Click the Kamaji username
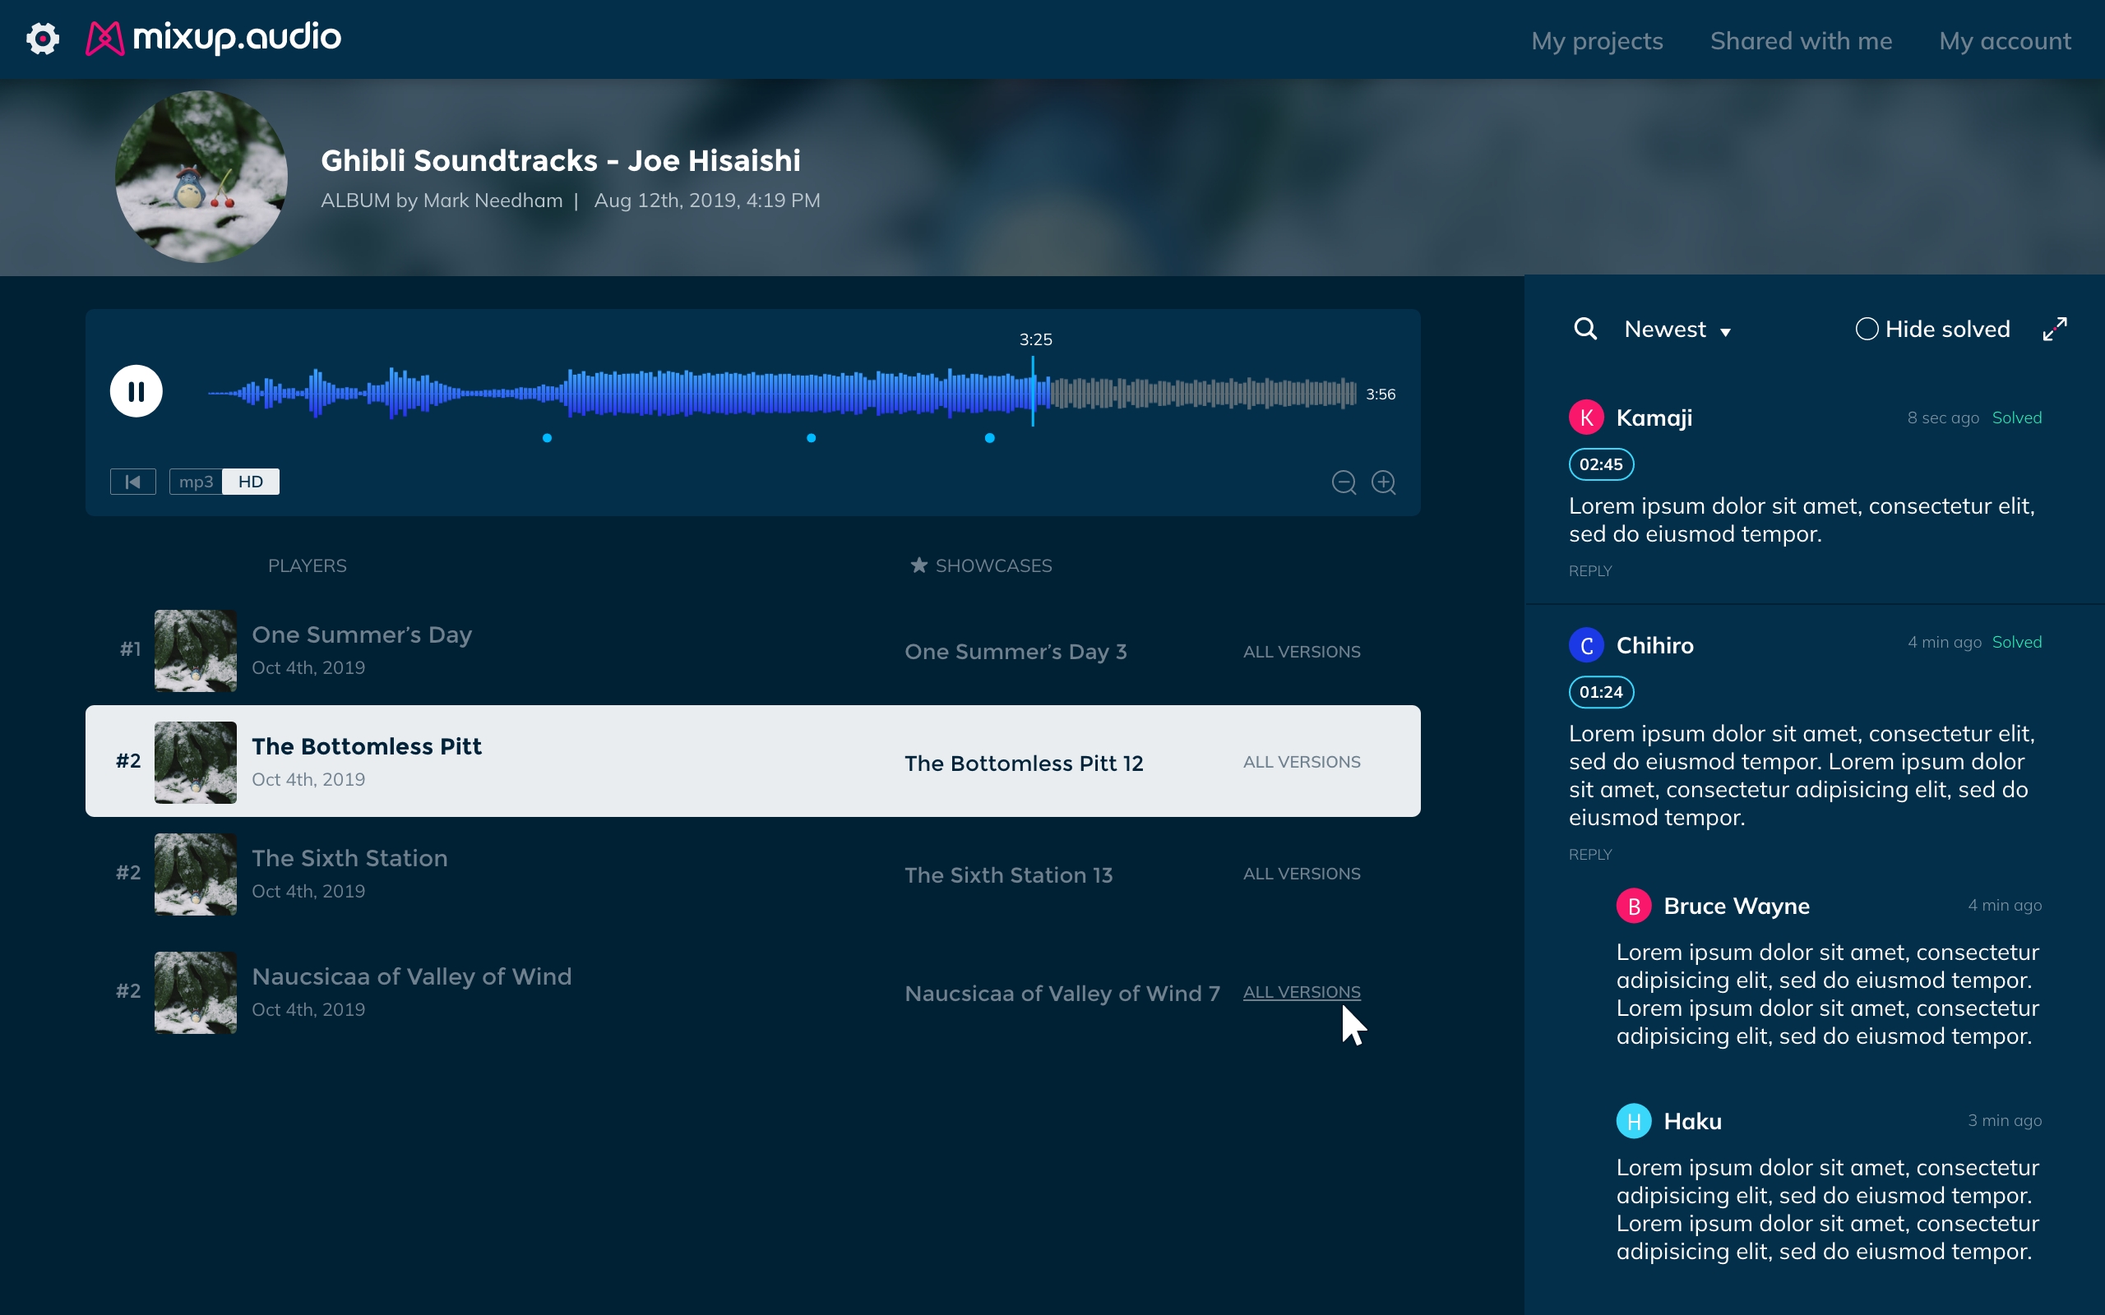The image size is (2105, 1315). pyautogui.click(x=1654, y=418)
